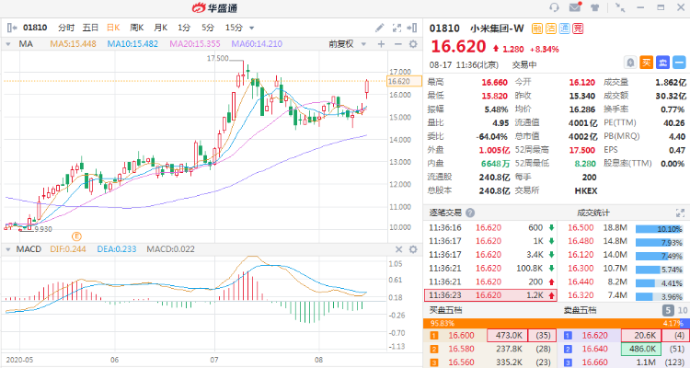Viewport: 690px width, 368px height.
Task: Switch order book to 5 levels
Action: [668, 311]
